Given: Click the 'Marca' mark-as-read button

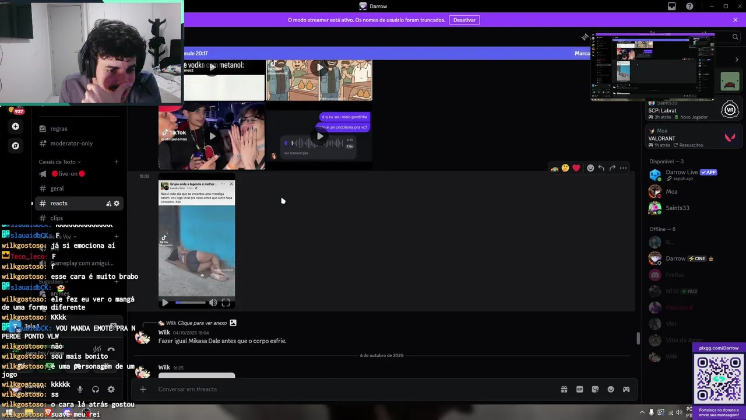Looking at the screenshot, I should pos(582,53).
